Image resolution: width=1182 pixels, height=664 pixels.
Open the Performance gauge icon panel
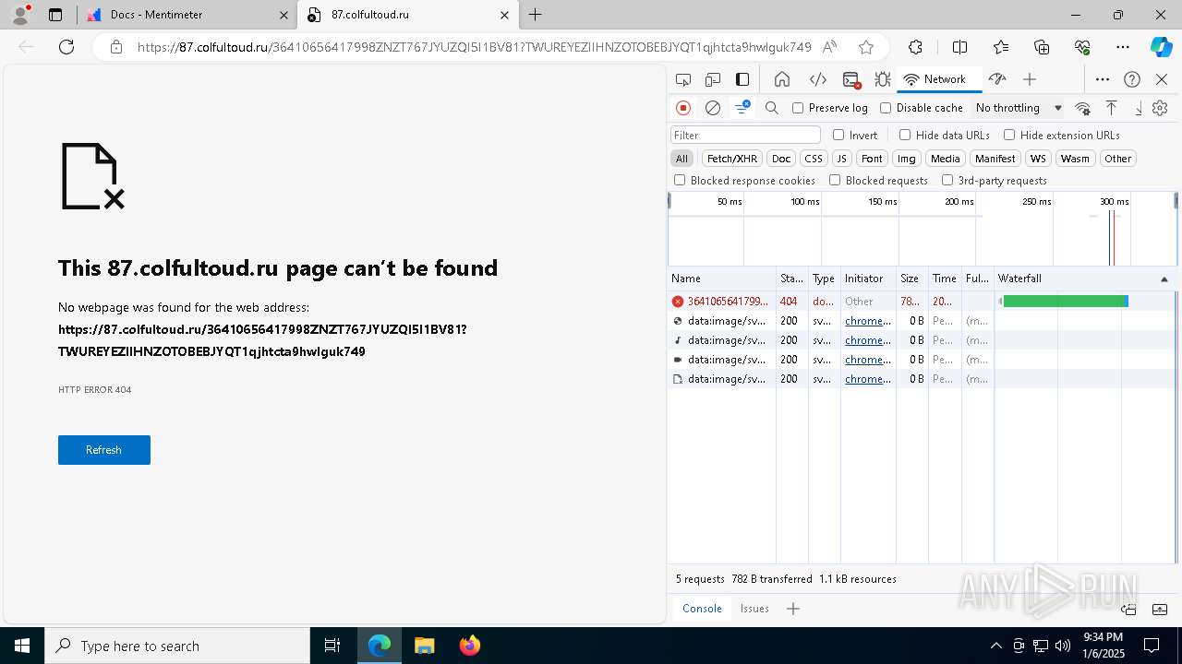coord(996,79)
